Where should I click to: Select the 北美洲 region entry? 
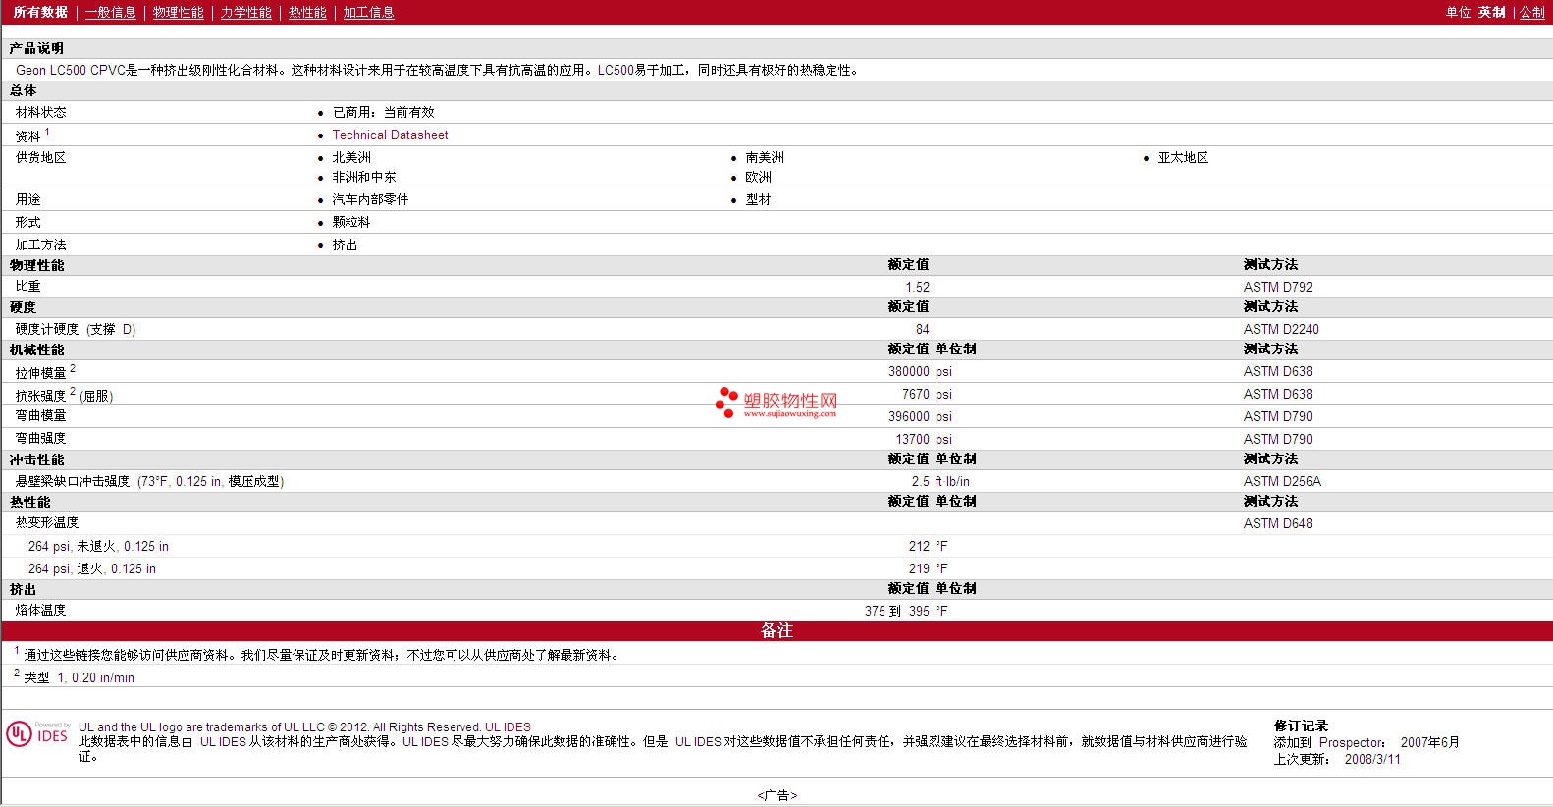click(351, 157)
